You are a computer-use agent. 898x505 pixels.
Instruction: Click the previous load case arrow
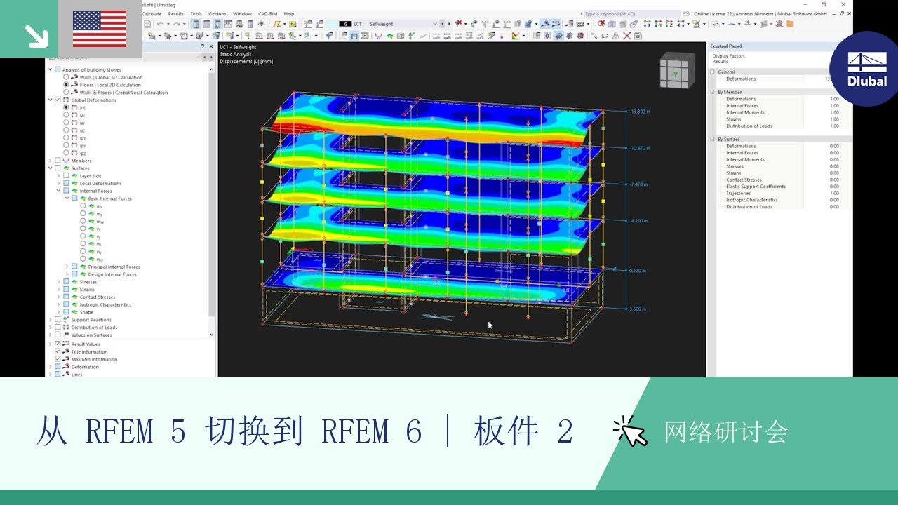click(x=441, y=24)
